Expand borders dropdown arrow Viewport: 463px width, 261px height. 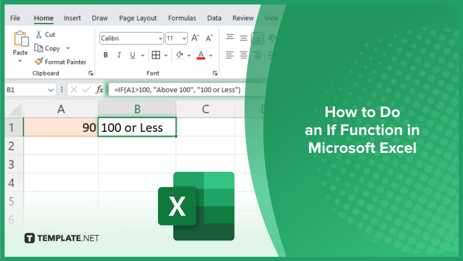[166, 55]
